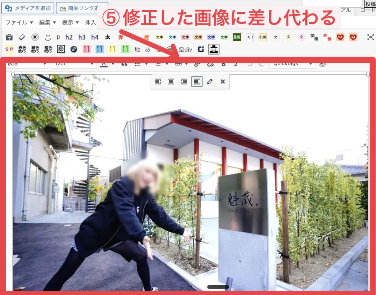Viewport: 376px width, 295px height.
Task: Open the 編集 menu
Action: point(47,23)
